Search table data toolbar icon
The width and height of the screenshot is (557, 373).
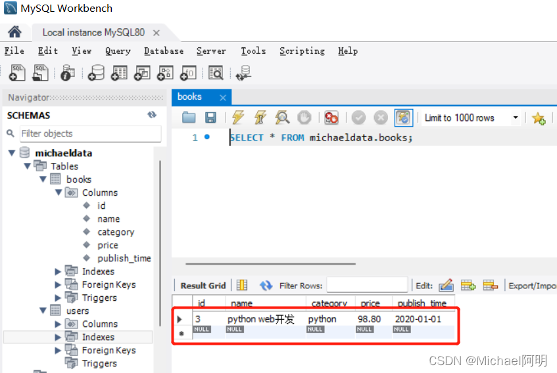pos(216,73)
